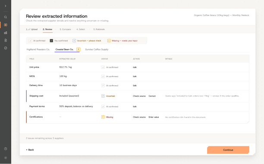The width and height of the screenshot is (264, 164).
Task: Expand the sidebar with the chevron arrow
Action: click(x=6, y=6)
